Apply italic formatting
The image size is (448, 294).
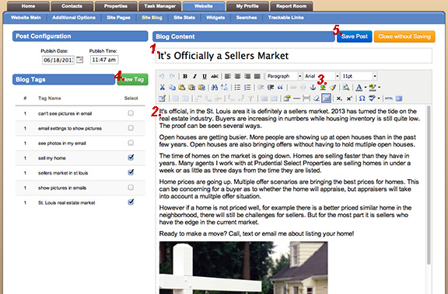coord(195,76)
